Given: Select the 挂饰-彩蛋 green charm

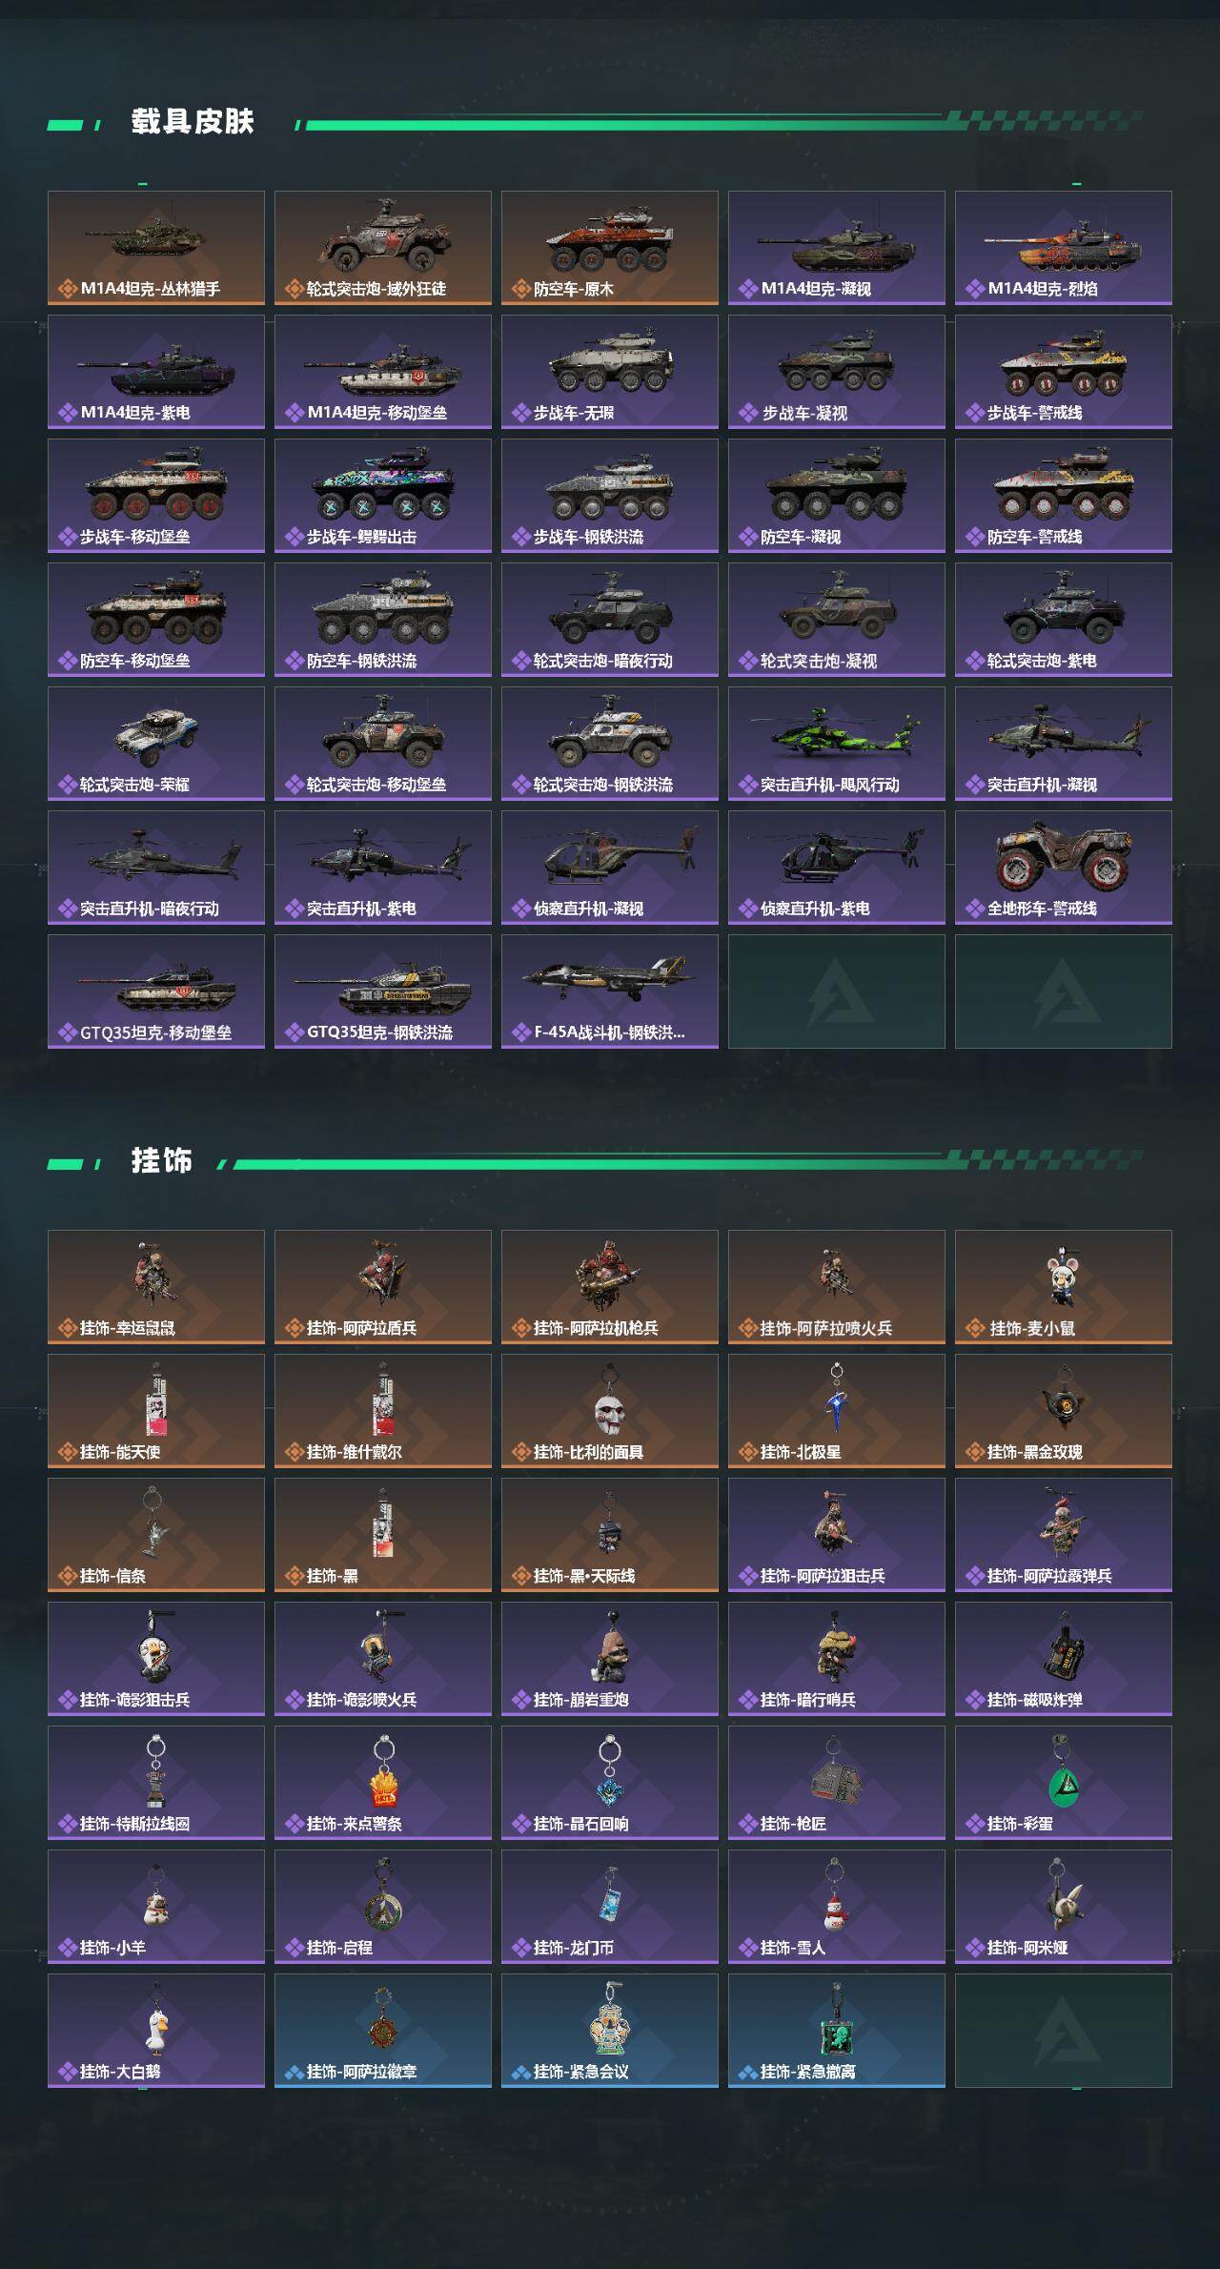Looking at the screenshot, I should (x=1064, y=1783).
